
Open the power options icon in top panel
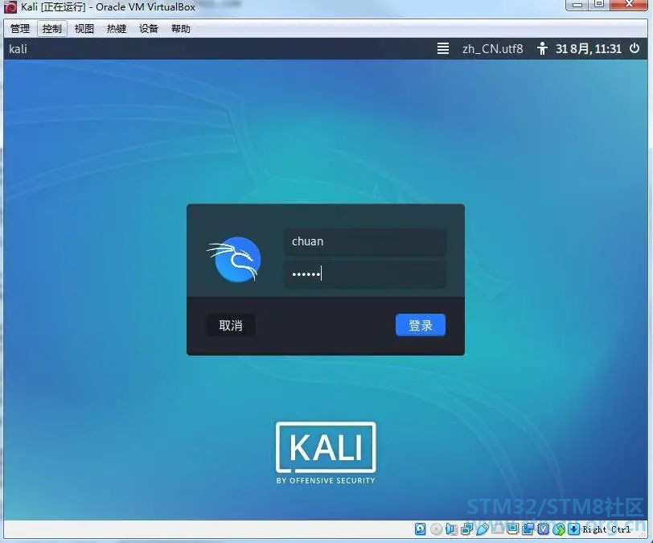[635, 48]
